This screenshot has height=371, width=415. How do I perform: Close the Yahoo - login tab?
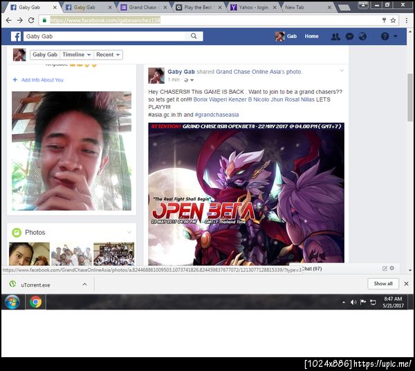click(x=275, y=8)
